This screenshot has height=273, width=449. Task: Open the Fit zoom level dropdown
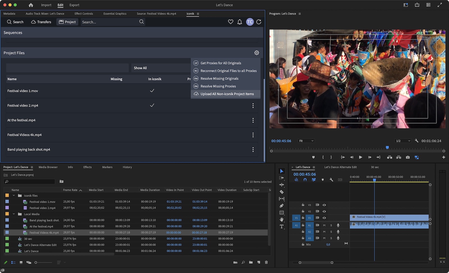point(306,141)
